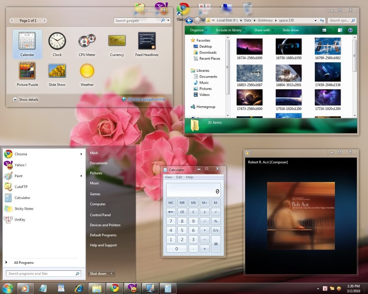Click the calculator equals button

coord(216,244)
